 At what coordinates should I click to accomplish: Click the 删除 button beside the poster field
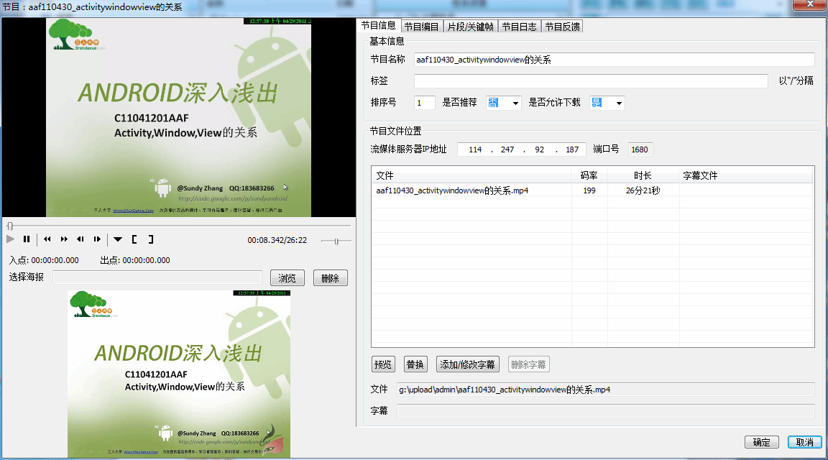[330, 277]
